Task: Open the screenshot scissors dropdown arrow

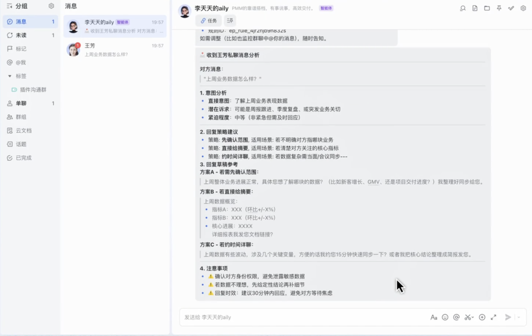Action: 473,318
